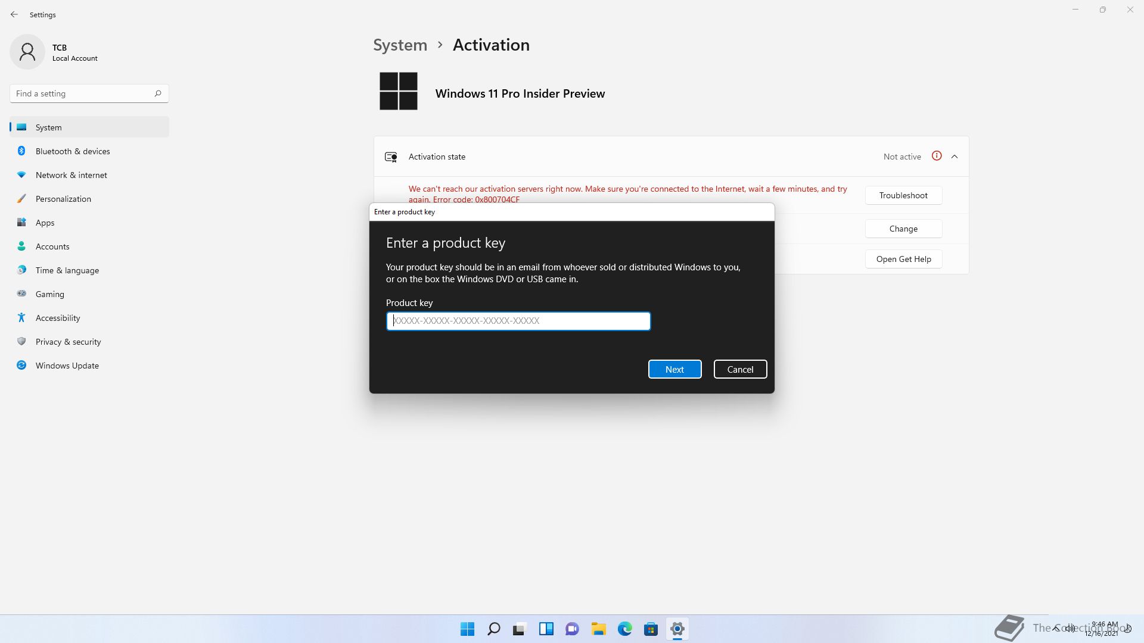Collapse the Activation state section chevron
1144x643 pixels.
(x=955, y=157)
